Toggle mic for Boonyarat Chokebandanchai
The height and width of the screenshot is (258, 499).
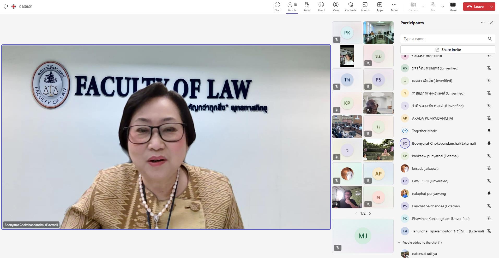click(489, 143)
